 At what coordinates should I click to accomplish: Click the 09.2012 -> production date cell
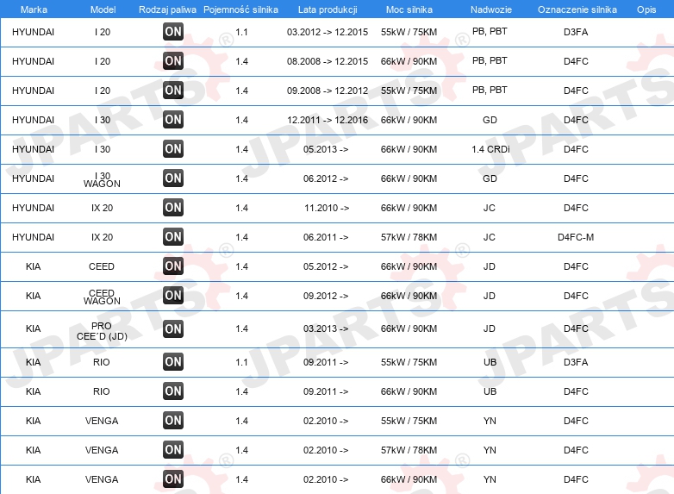[326, 296]
